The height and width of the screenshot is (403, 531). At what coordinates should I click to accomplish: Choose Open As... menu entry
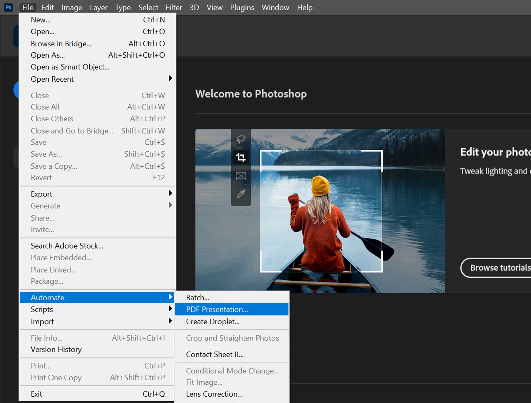point(97,55)
